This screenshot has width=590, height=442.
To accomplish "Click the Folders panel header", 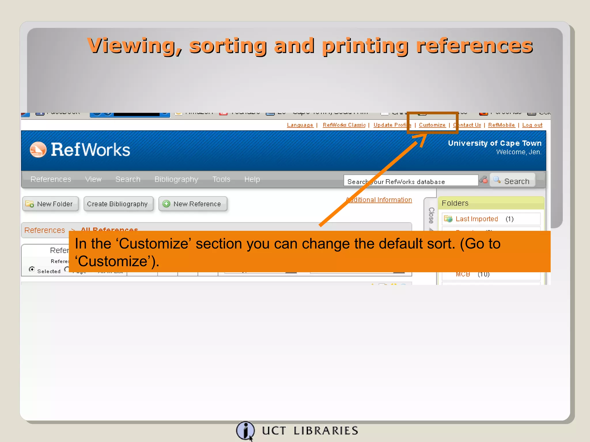I will 491,203.
